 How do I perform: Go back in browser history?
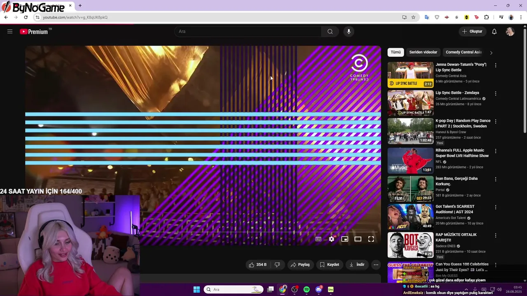6,17
